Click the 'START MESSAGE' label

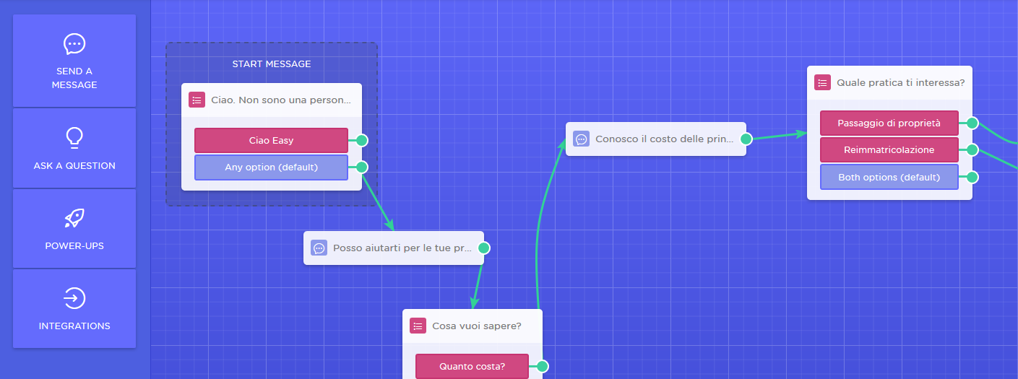[x=272, y=64]
